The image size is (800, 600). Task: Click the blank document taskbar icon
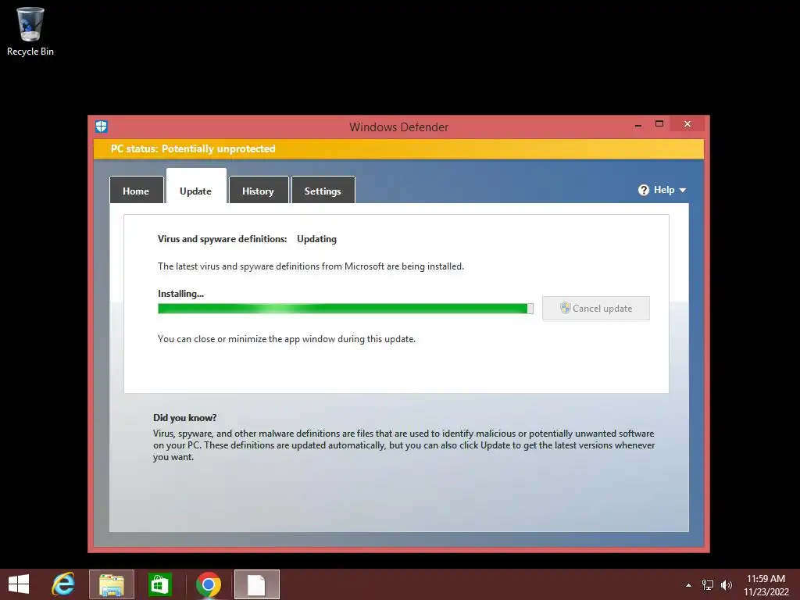click(x=256, y=584)
